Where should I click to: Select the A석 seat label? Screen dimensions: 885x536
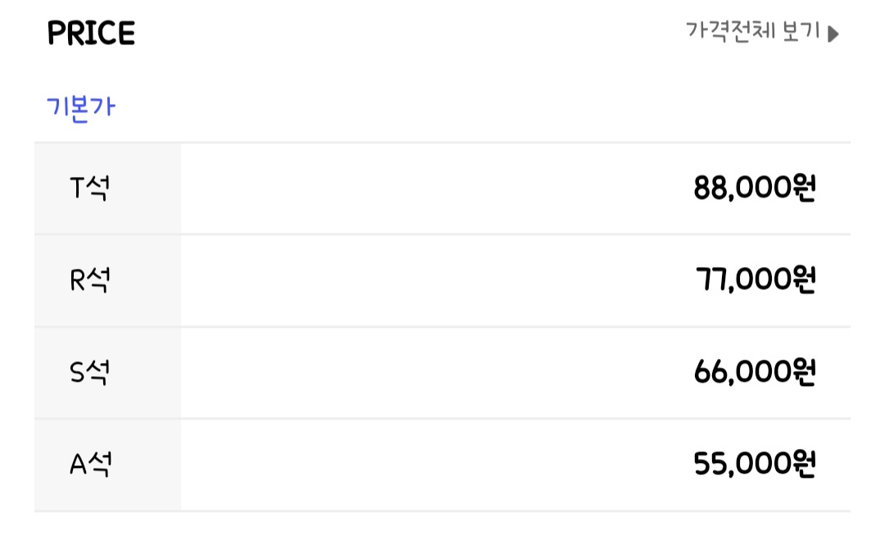(x=90, y=465)
